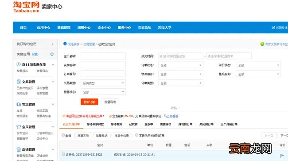The width and height of the screenshot is (288, 161).
Task: Select the checkbox for order 2537159843518823
Action: pyautogui.click(x=63, y=154)
